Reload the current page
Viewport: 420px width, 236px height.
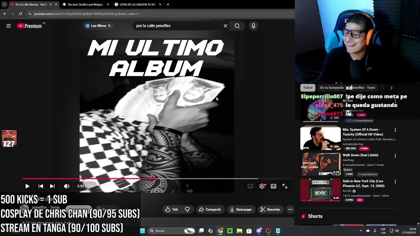20,14
